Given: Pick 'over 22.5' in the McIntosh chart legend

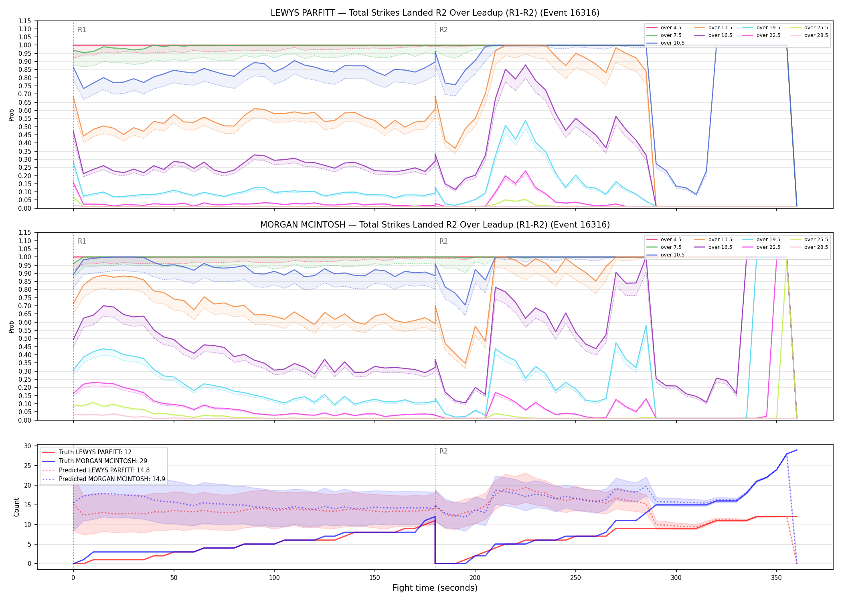Looking at the screenshot, I should pyautogui.click(x=761, y=247).
